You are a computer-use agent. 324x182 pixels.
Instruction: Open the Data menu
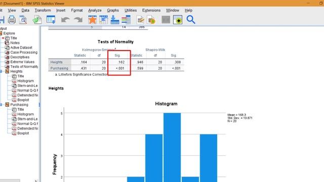pos(25,10)
